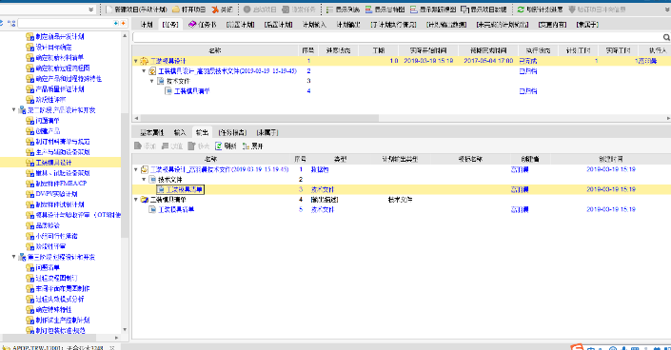Screen dimensions: 671x350
Task: Open the 计划输出 tab
Action: click(348, 25)
